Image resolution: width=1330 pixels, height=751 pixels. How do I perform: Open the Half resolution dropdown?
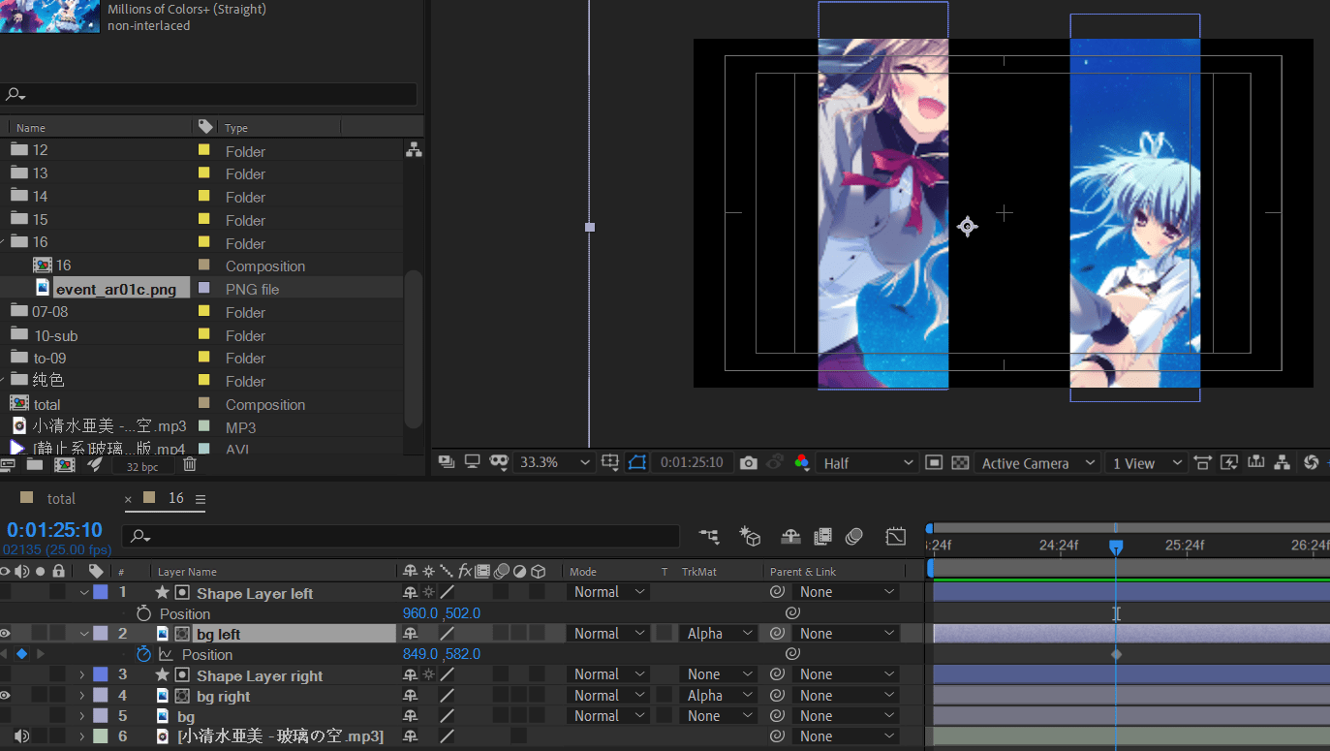click(x=866, y=463)
